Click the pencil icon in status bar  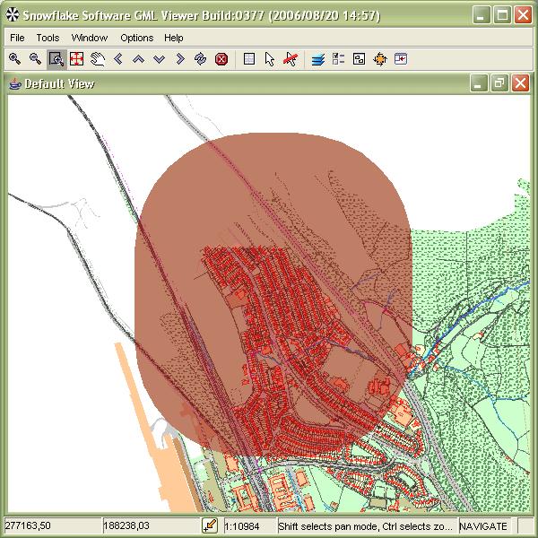tap(210, 526)
